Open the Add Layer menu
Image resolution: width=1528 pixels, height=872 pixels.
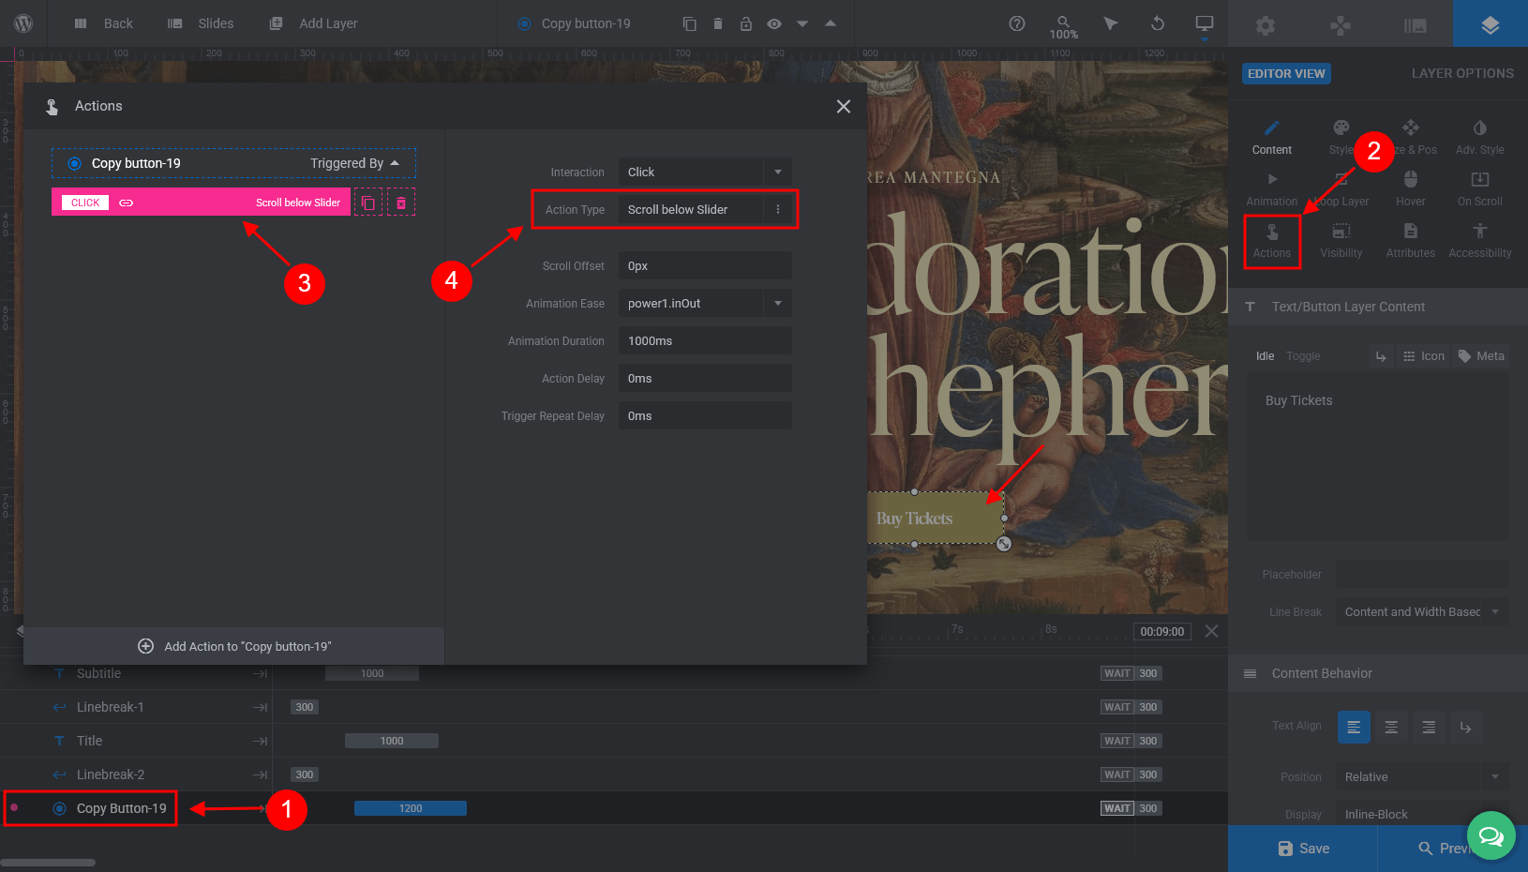pos(313,23)
